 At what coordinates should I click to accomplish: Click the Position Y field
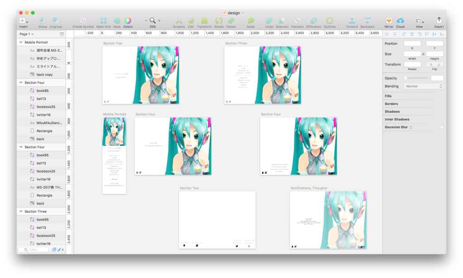pyautogui.click(x=435, y=43)
